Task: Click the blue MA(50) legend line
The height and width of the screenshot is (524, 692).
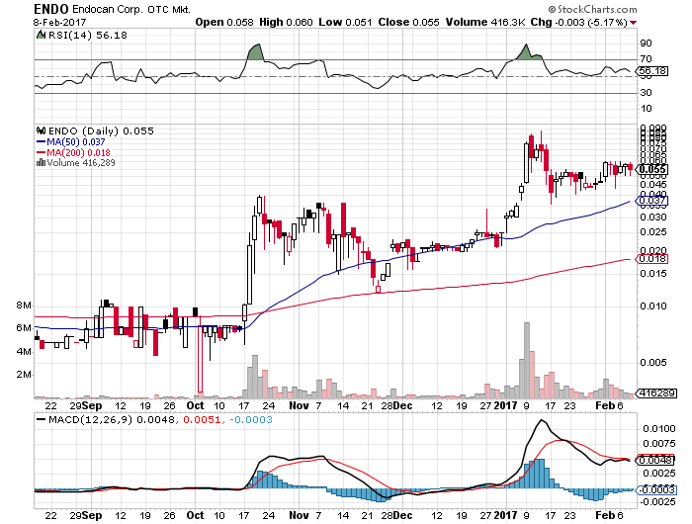Action: [x=41, y=142]
